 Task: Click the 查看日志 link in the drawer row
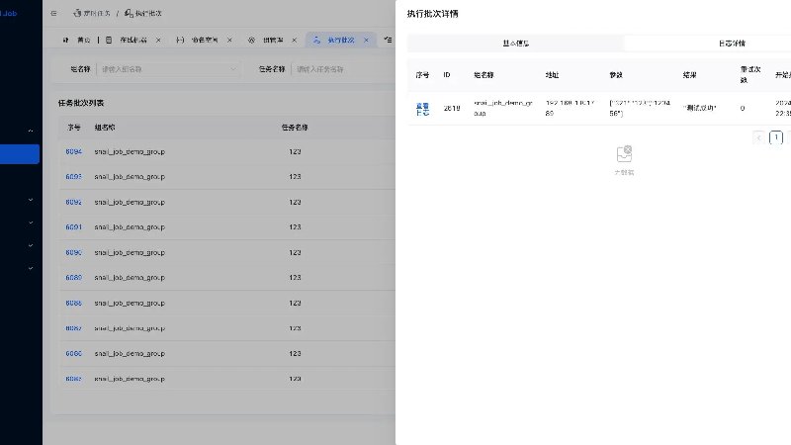click(423, 109)
